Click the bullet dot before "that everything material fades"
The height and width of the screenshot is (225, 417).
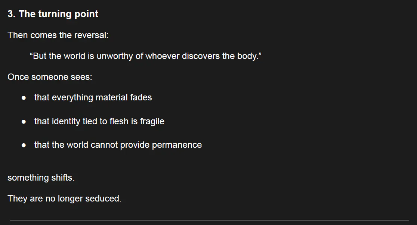[x=24, y=98]
